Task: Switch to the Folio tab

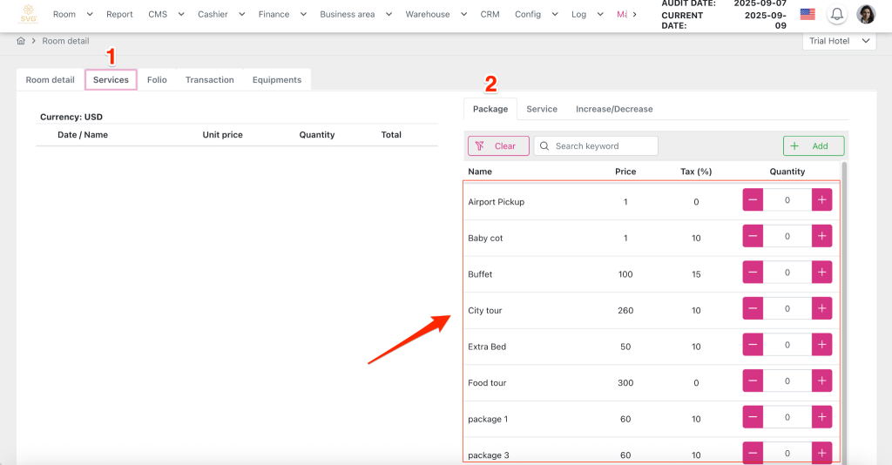Action: click(x=157, y=80)
